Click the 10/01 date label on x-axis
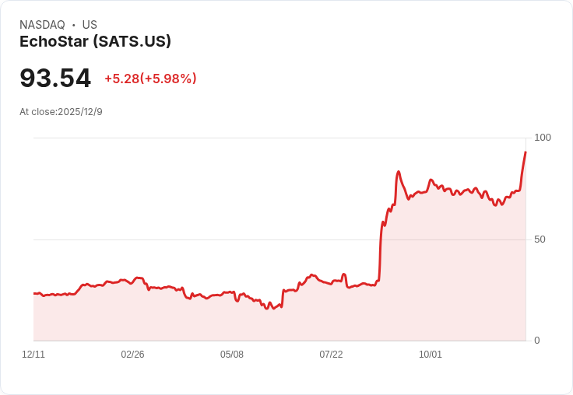Viewport: 573px width, 395px height. coord(430,355)
